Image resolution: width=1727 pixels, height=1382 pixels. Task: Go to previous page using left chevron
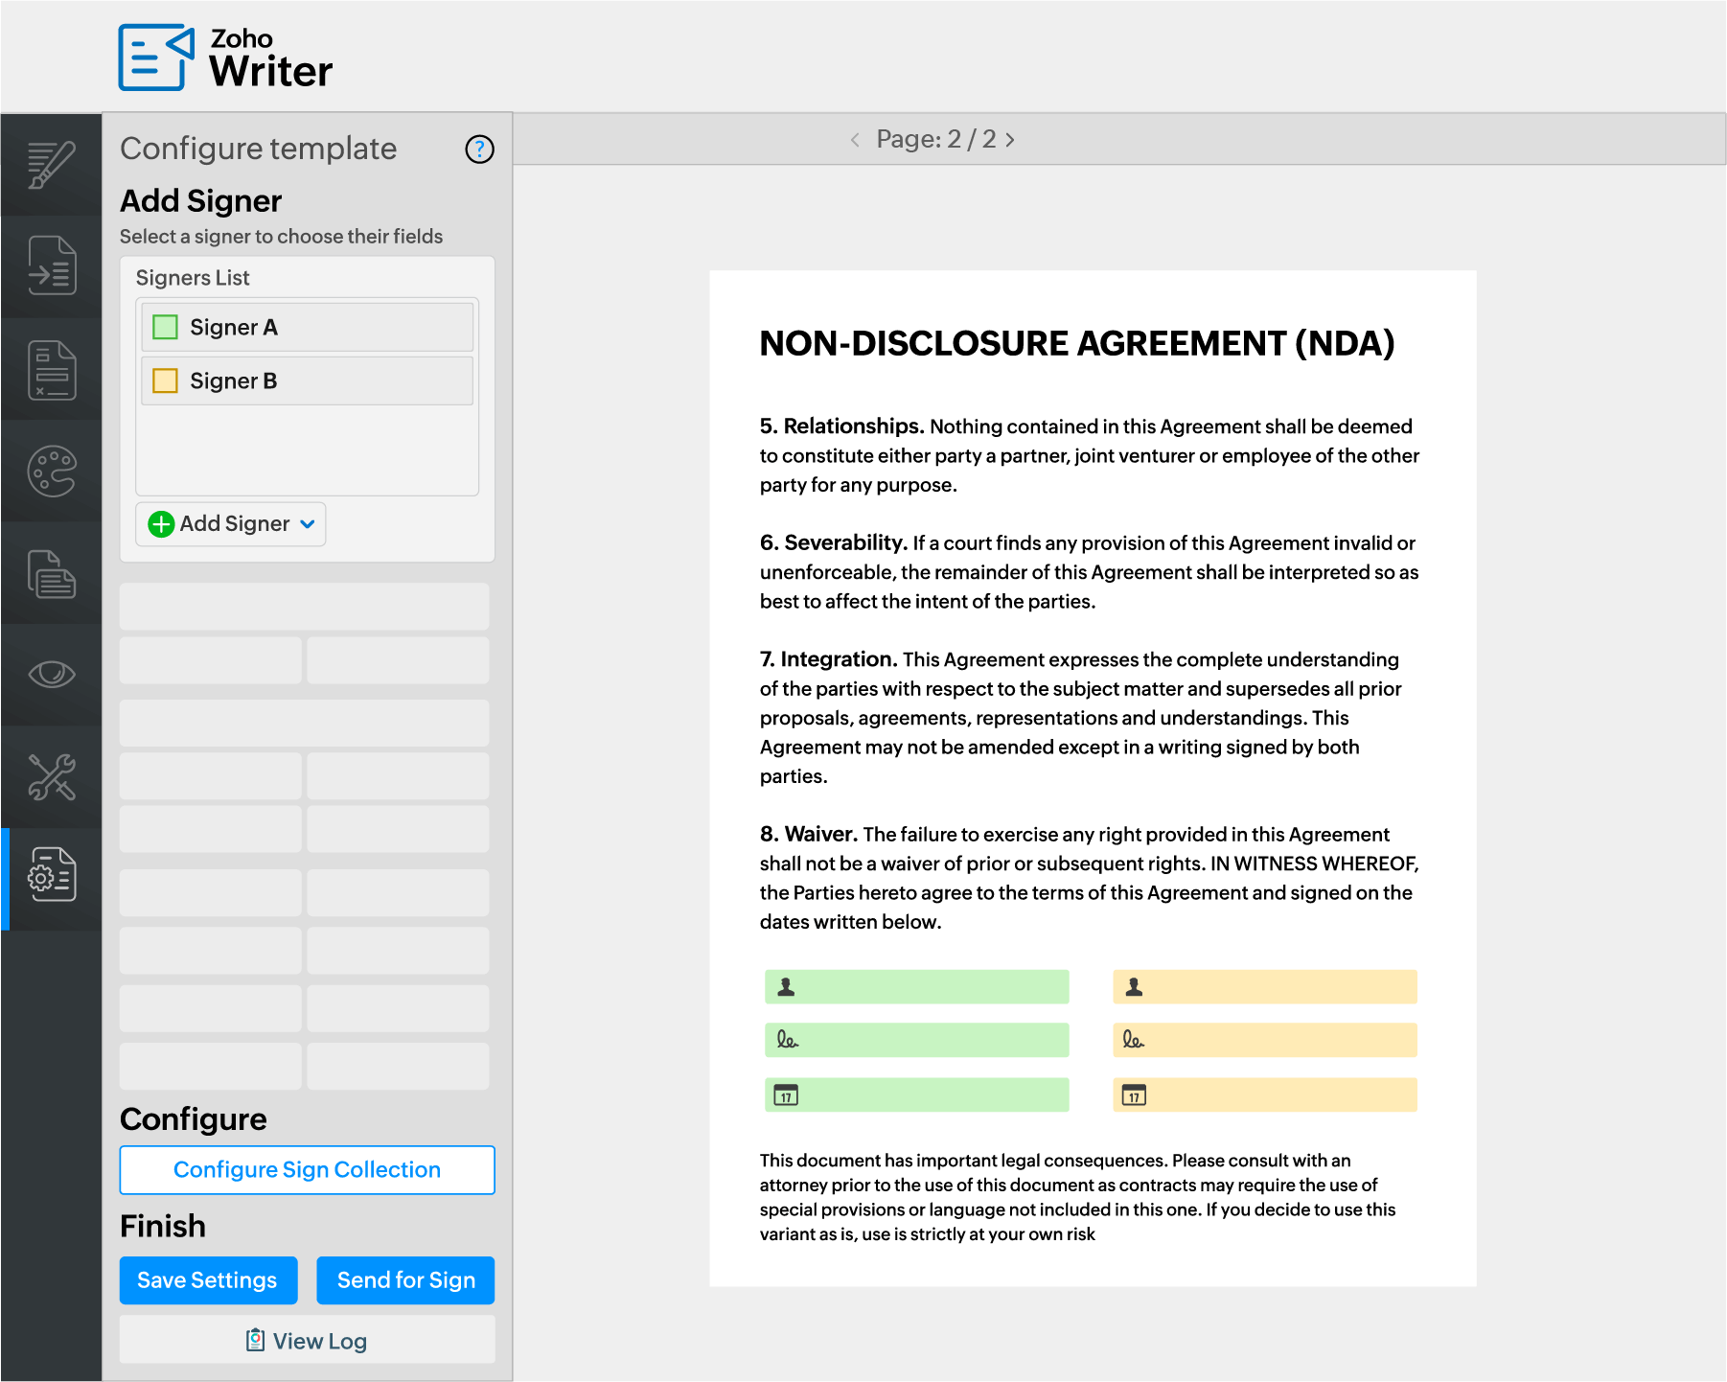pos(855,140)
